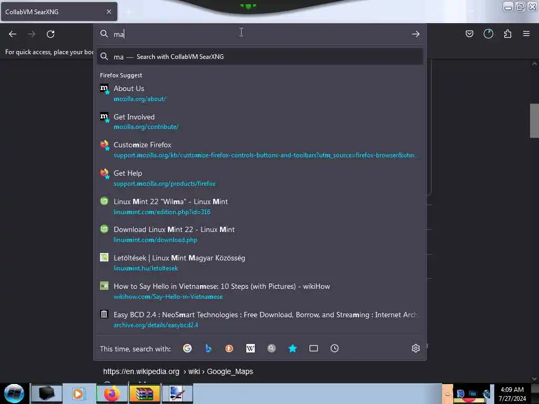539x404 pixels.
Task: Open the Firefox taskbar icon
Action: point(112,393)
